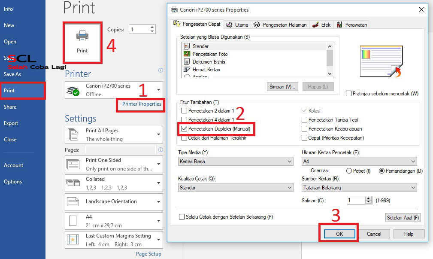Enable Pencetakan Keabu-abuan checkbox
Viewport: 433px width, 259px height.
[304, 129]
